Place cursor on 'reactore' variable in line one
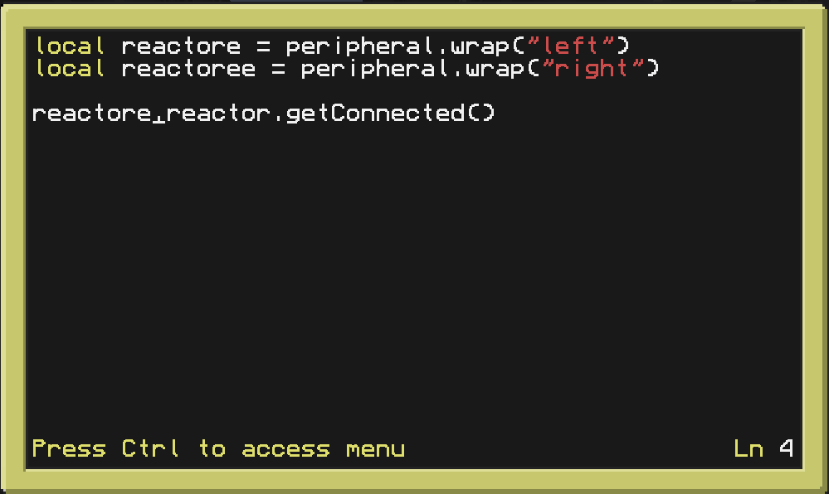The image size is (829, 494). tap(181, 46)
